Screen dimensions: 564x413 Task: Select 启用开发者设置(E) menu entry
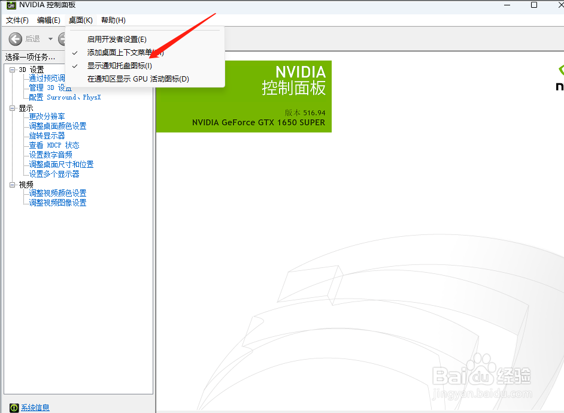tap(145, 39)
